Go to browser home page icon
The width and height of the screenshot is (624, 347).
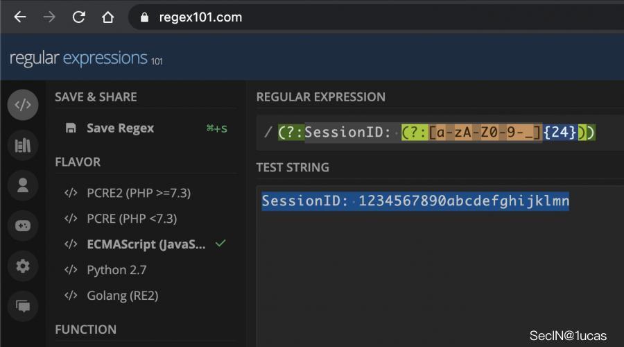107,17
